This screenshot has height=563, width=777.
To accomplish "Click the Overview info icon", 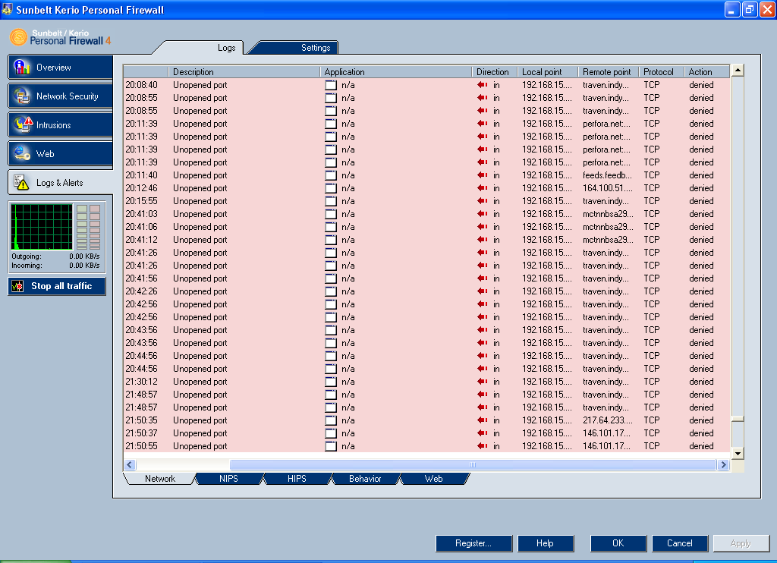I will click(x=23, y=68).
